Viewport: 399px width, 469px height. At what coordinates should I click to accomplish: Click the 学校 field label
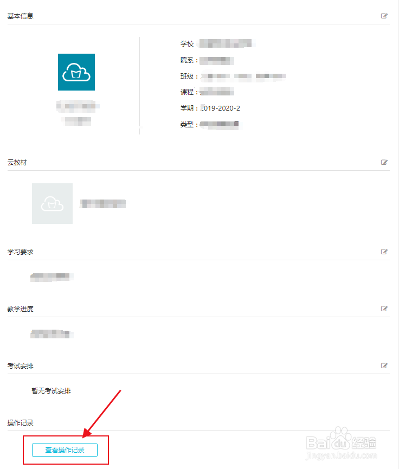pyautogui.click(x=187, y=44)
